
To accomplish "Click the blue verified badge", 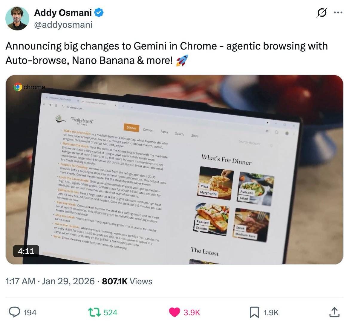I will point(99,13).
